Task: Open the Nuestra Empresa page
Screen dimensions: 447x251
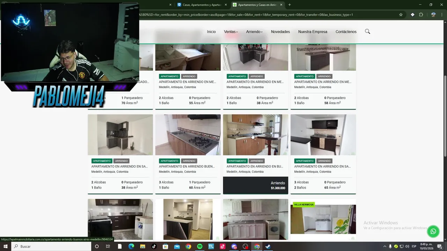Action: [x=313, y=32]
